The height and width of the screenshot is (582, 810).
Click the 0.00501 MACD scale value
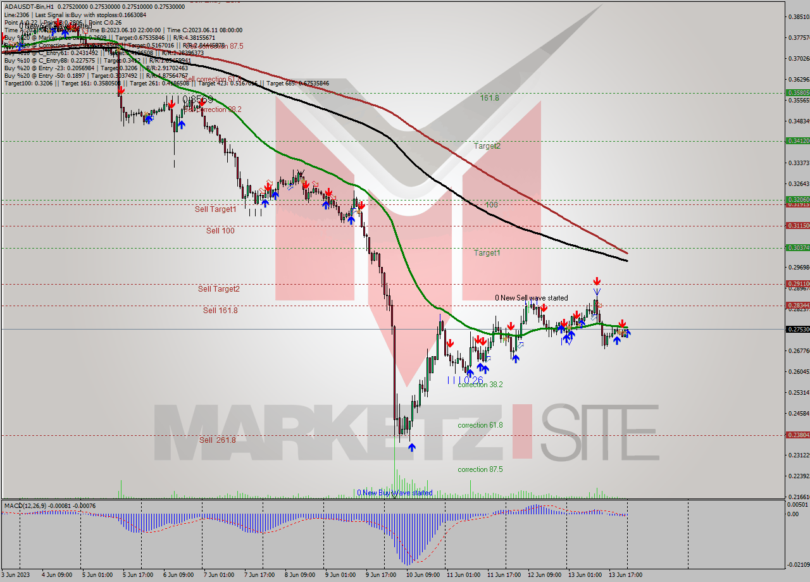click(x=797, y=505)
